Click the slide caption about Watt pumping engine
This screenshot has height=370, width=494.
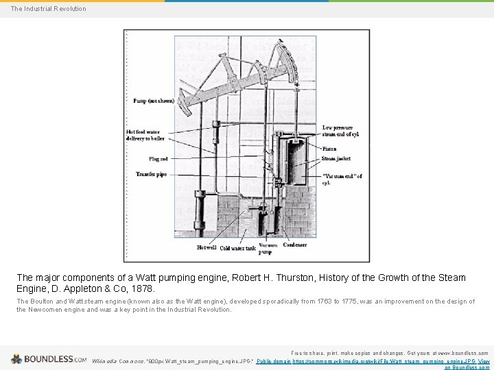click(x=241, y=283)
